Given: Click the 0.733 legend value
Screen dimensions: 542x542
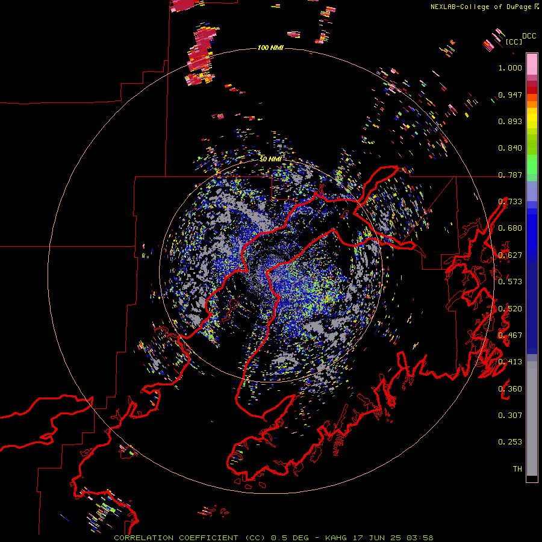Looking at the screenshot, I should point(510,202).
